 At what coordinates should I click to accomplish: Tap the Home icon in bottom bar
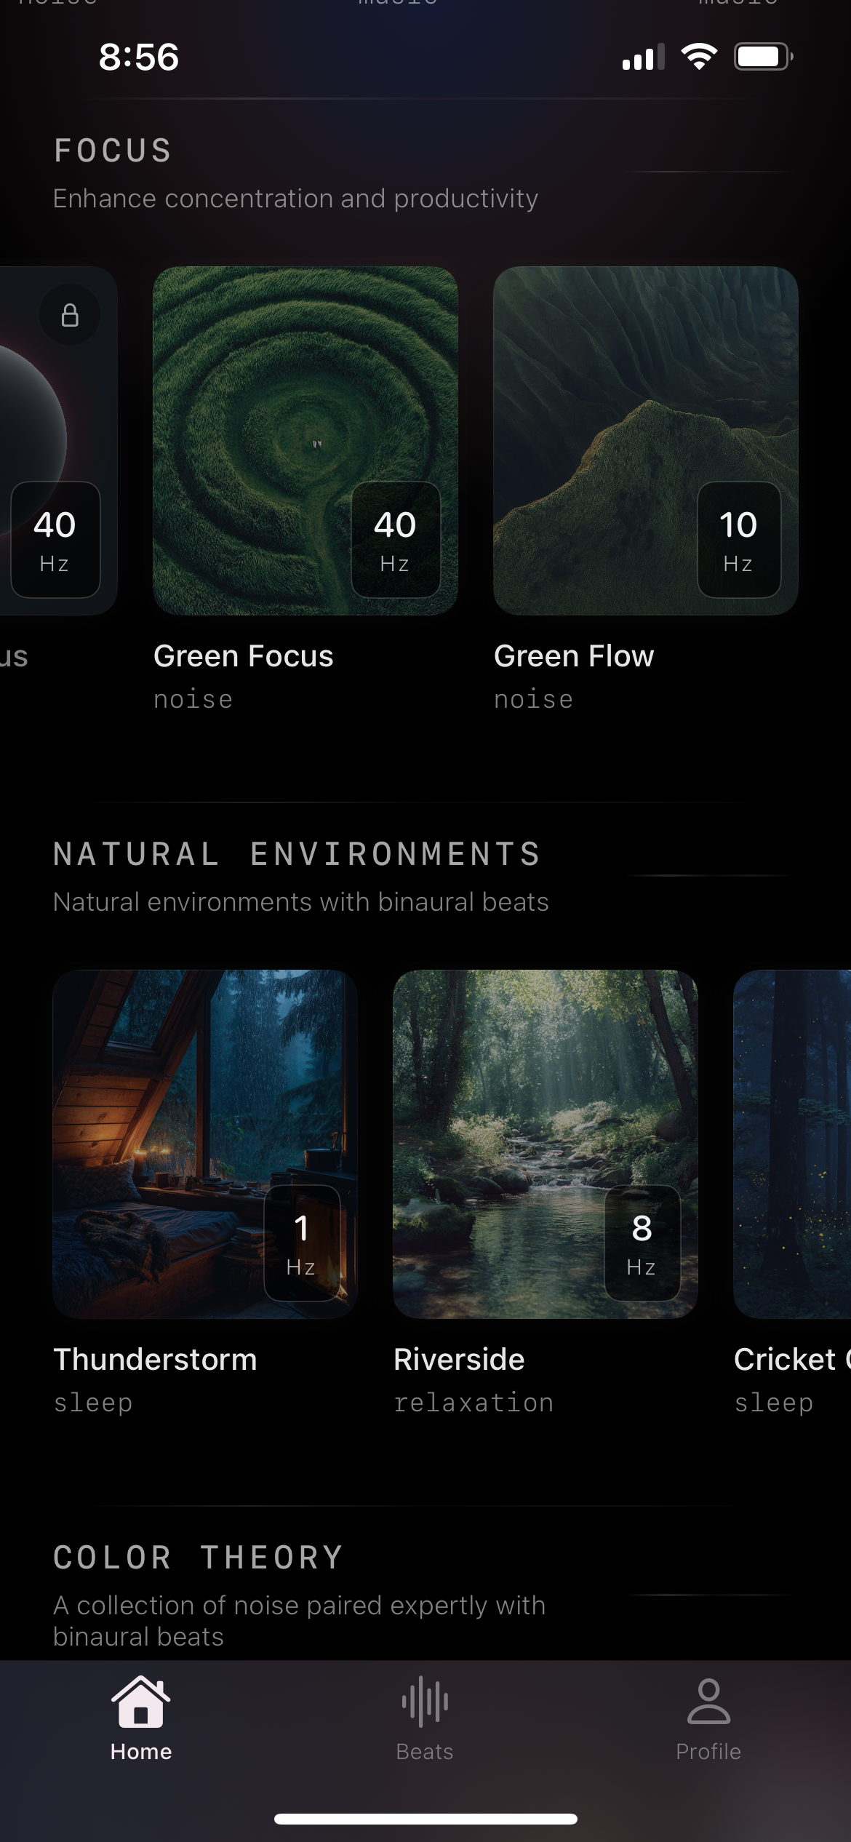tap(140, 1702)
